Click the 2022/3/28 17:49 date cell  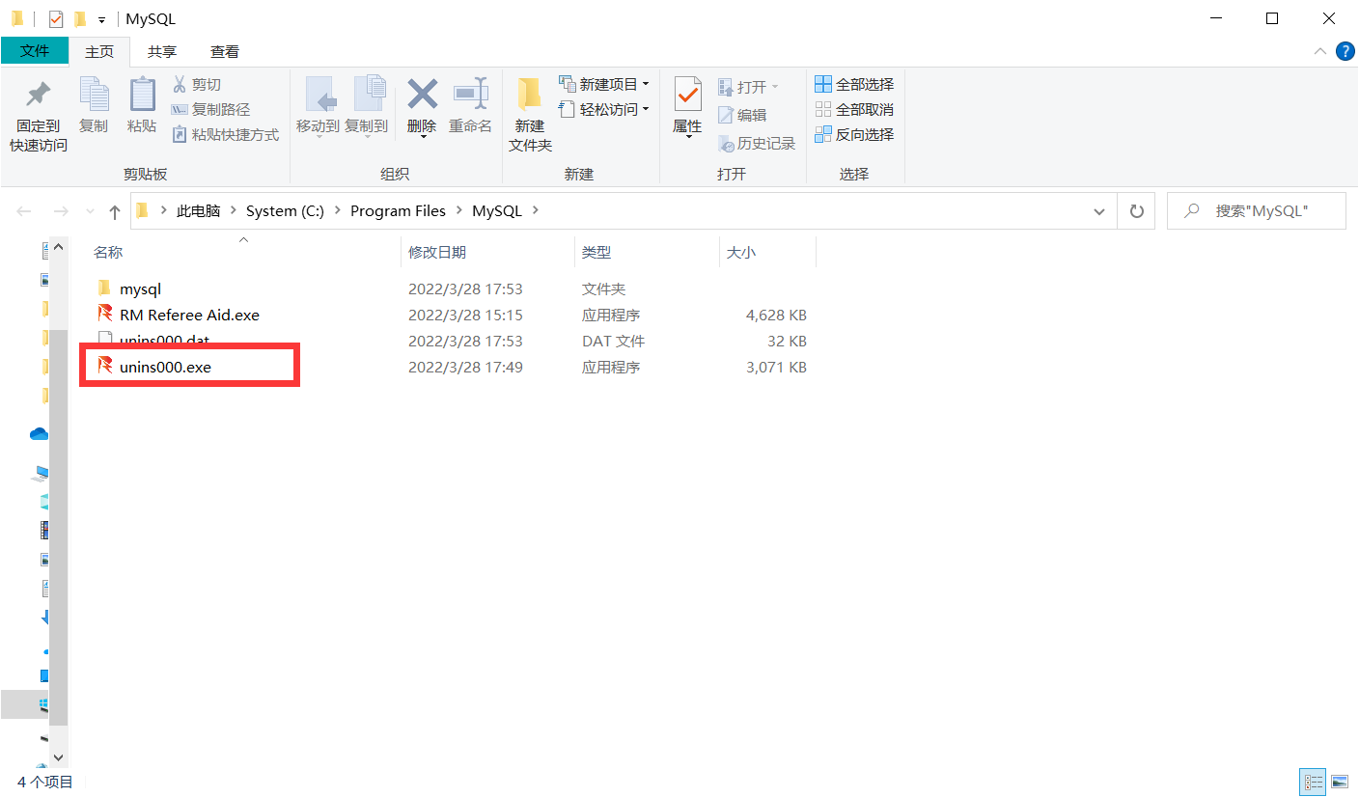[x=465, y=368]
